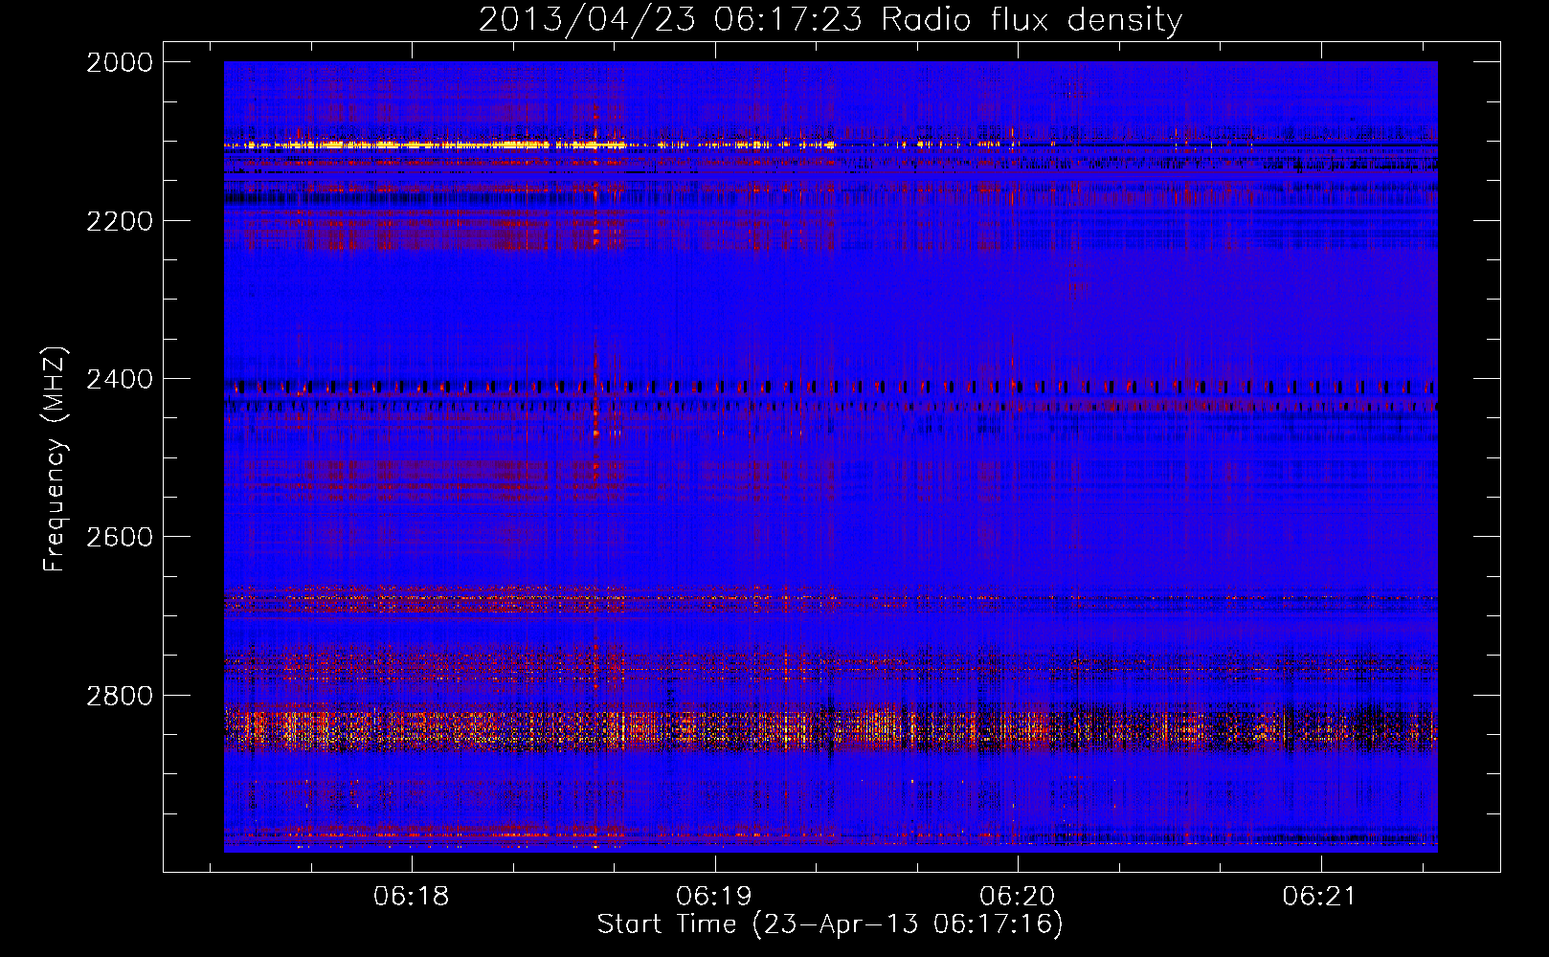The width and height of the screenshot is (1549, 957).
Task: Pick the 2600 frequency tick label
Action: 120,537
